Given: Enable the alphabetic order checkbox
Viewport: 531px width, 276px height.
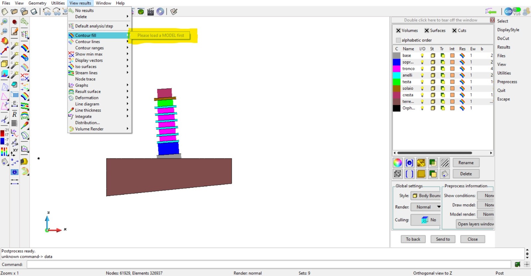Looking at the screenshot, I should [398, 40].
